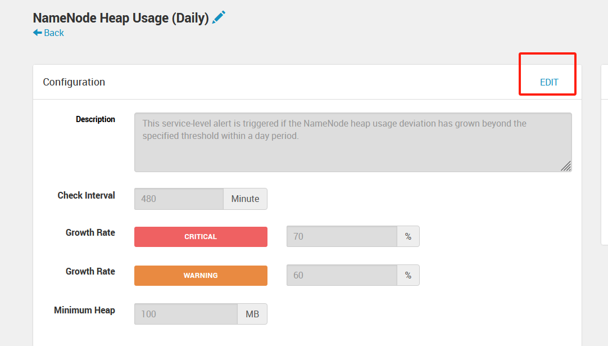608x346 pixels.
Task: Click the orange WARNING badge
Action: [201, 276]
